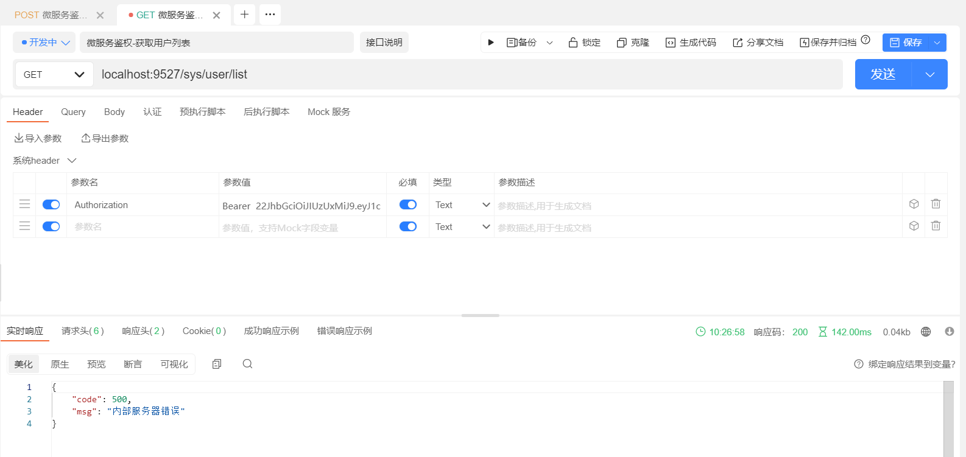The width and height of the screenshot is (966, 457).
Task: Click the 导入参数 import button
Action: pos(38,139)
